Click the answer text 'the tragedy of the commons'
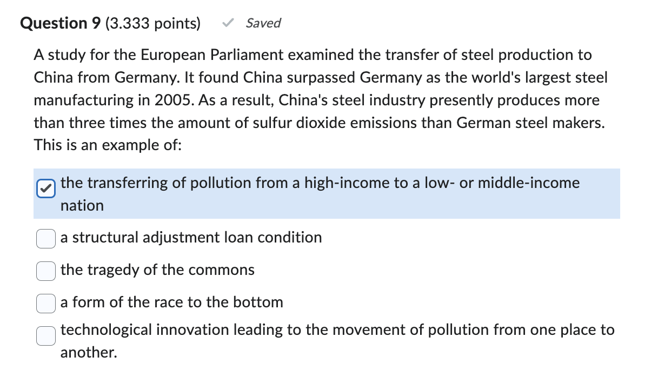This screenshot has height=377, width=651. 158,270
